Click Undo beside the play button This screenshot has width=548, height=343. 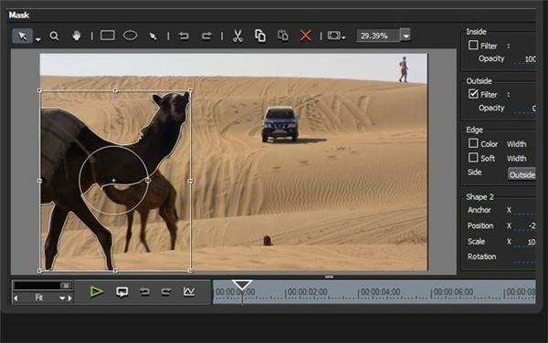(x=144, y=292)
